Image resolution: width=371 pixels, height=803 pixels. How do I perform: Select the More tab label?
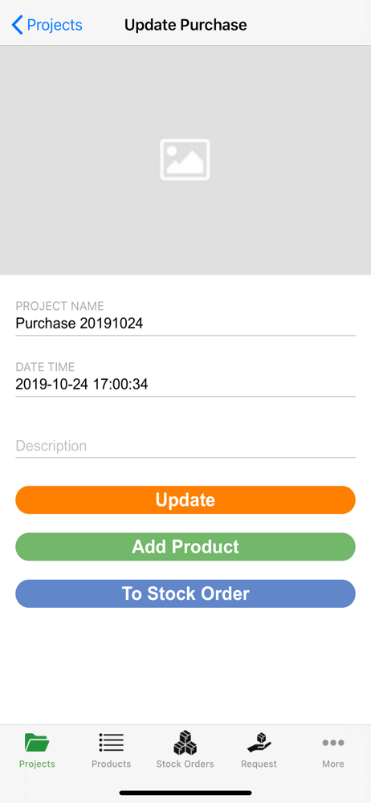(x=333, y=764)
